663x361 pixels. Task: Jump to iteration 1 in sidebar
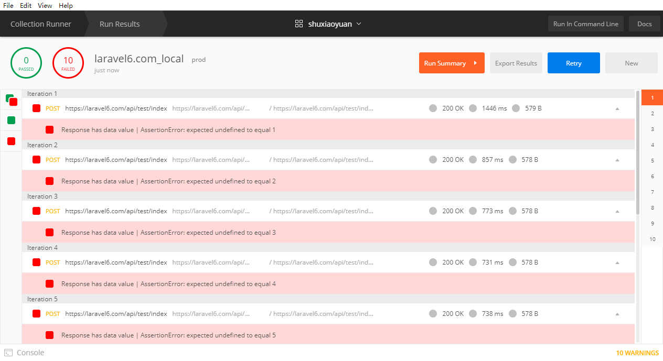coord(652,97)
